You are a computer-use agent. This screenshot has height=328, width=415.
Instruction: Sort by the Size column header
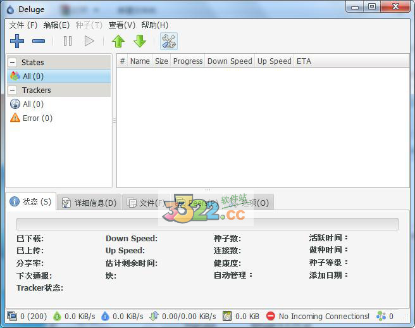click(161, 61)
